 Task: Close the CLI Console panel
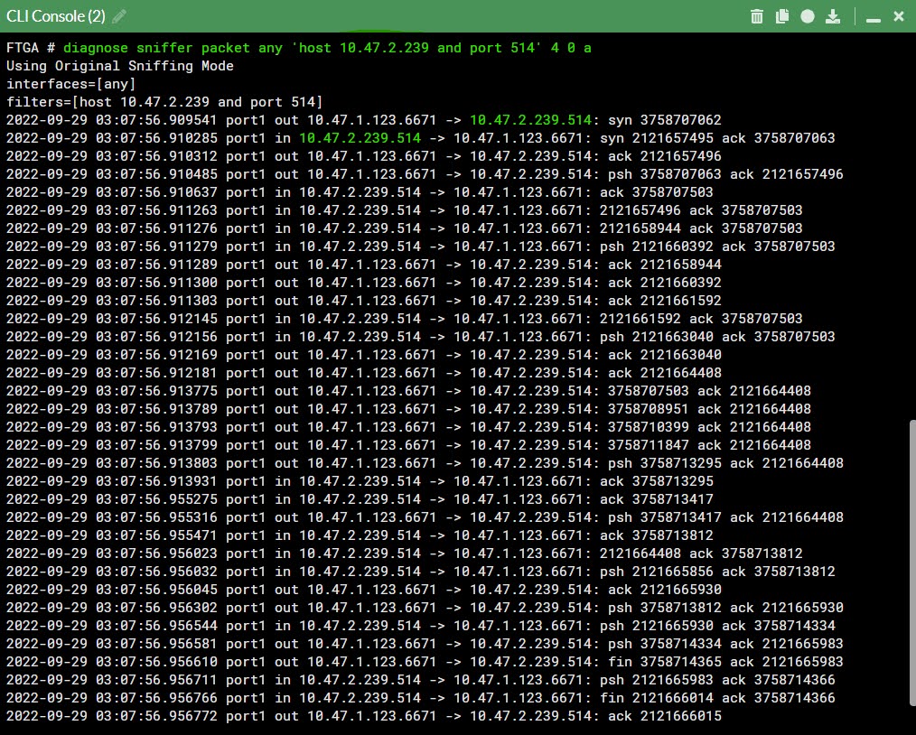point(899,16)
